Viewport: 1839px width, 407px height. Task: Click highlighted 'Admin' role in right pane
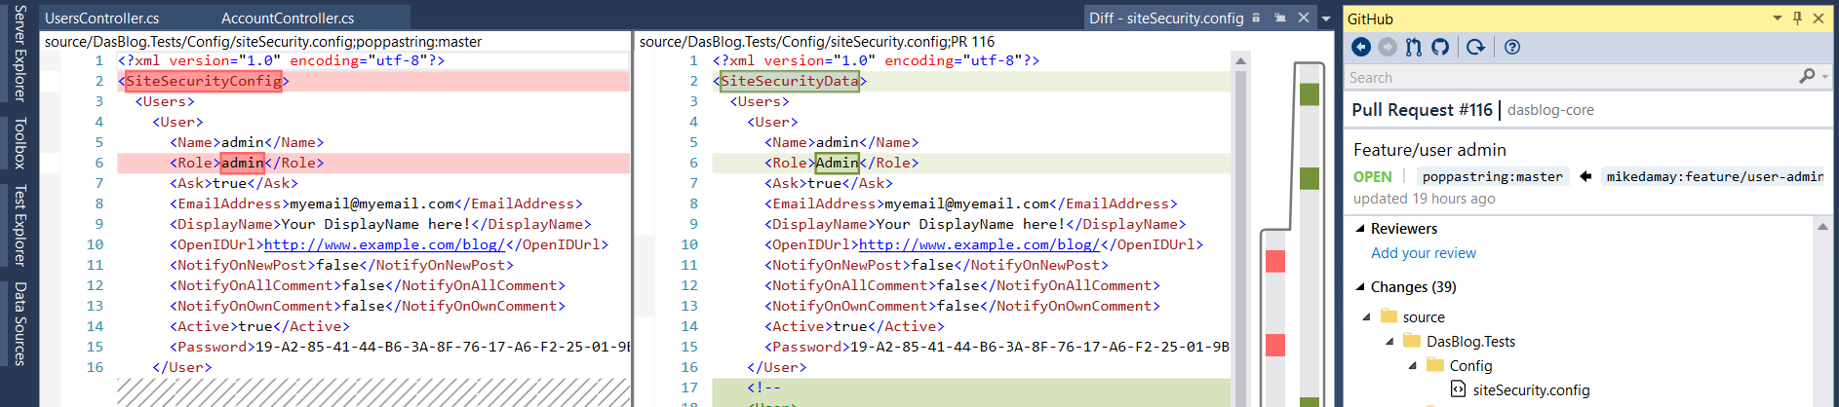tap(838, 163)
